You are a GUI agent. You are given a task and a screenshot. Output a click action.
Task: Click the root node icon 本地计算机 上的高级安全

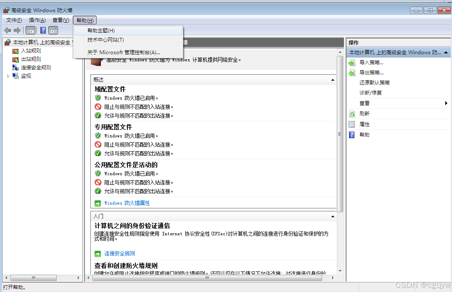8,42
